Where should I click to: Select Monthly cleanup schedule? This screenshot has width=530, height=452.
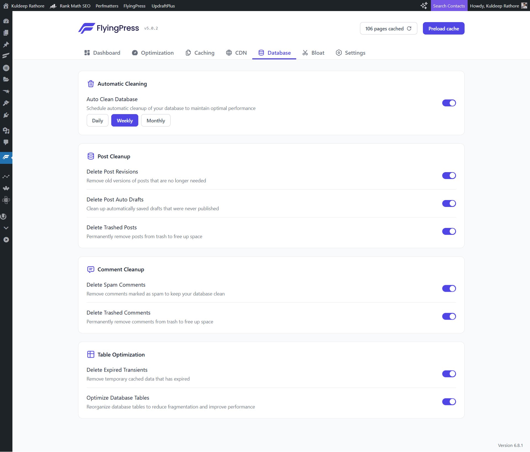click(156, 120)
